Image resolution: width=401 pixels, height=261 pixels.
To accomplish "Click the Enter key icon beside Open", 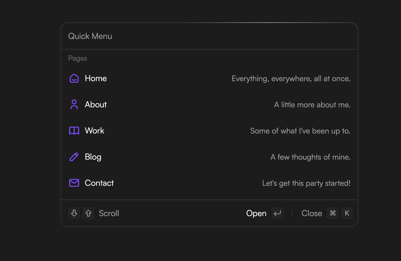I will click(277, 213).
